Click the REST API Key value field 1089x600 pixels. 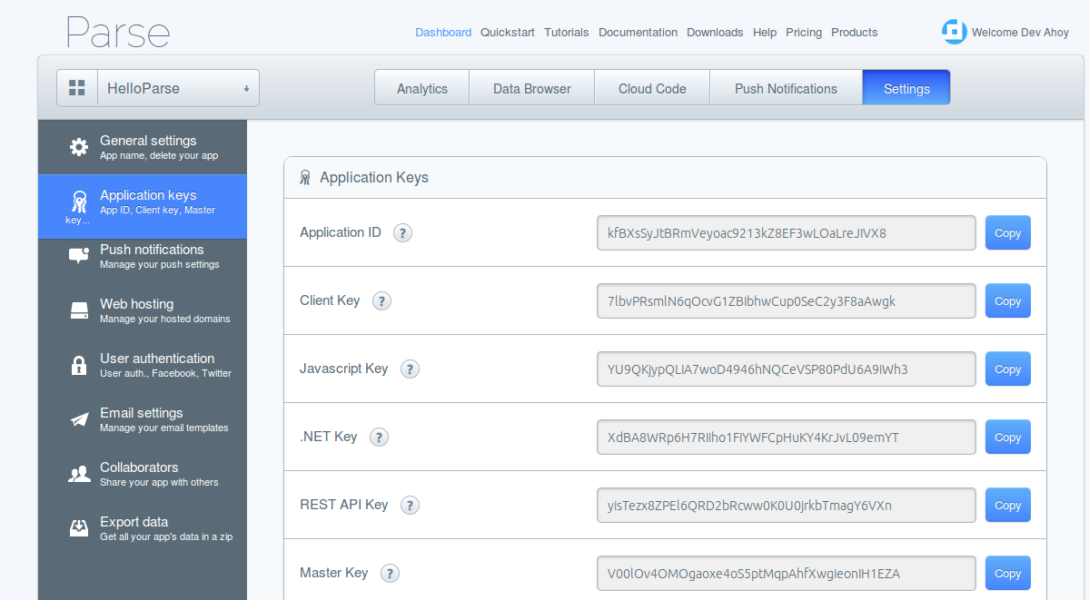tap(787, 505)
